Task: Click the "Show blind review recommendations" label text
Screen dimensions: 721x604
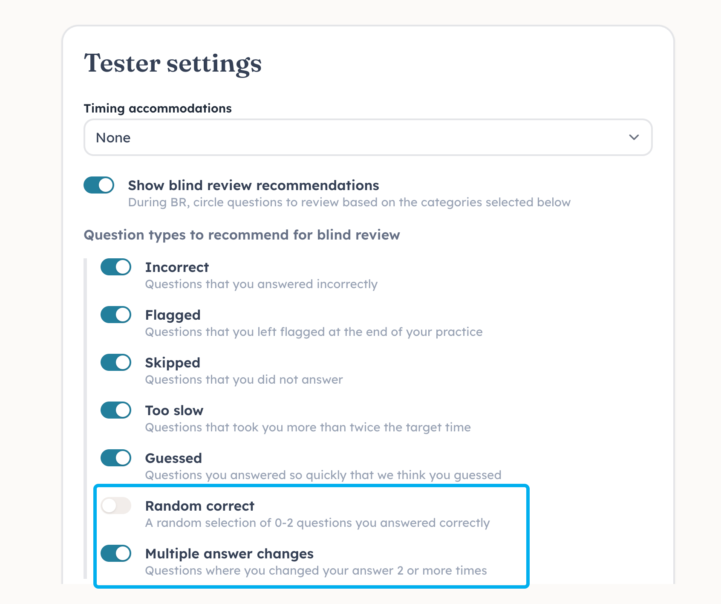Action: pyautogui.click(x=253, y=185)
